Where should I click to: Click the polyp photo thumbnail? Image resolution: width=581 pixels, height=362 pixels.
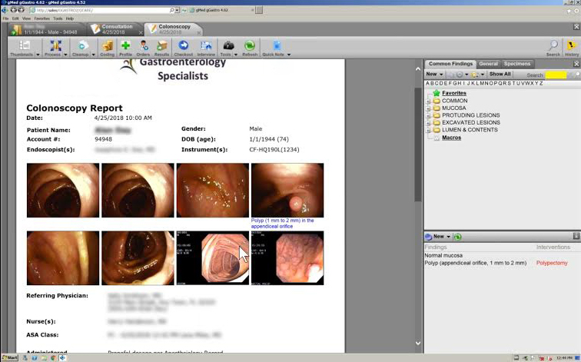click(x=287, y=191)
